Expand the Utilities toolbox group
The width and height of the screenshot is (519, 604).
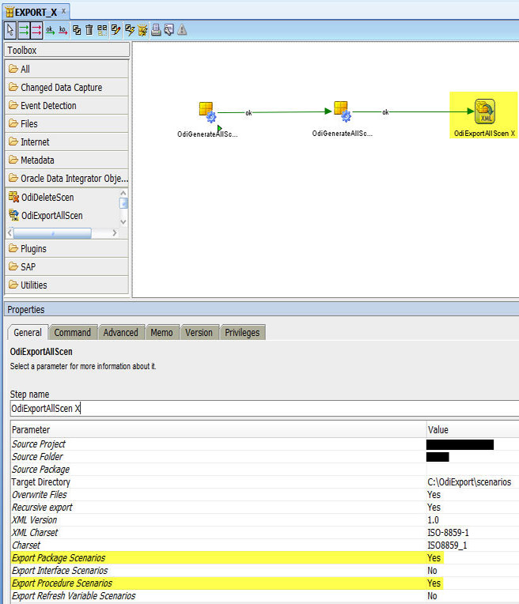(x=33, y=285)
